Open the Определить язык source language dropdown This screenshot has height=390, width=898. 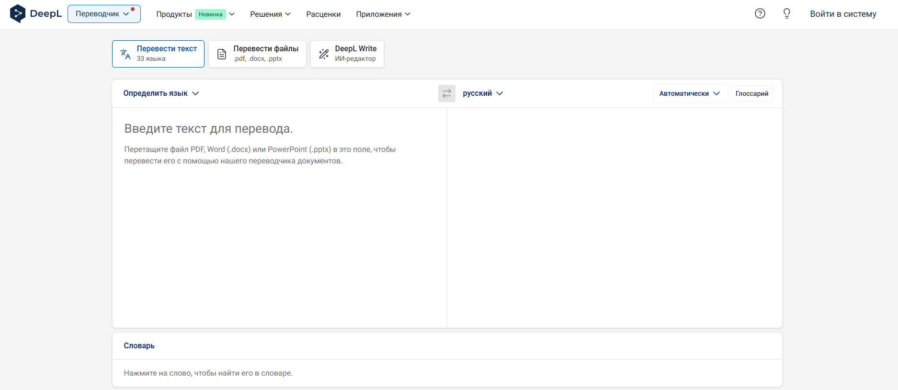pos(161,93)
